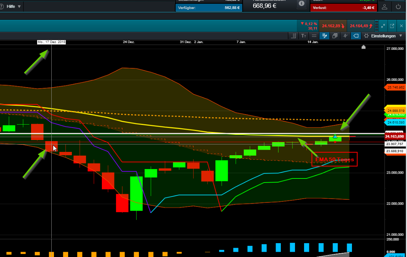
Task: Toggle the crosshair cursor icon
Action: pos(345,36)
